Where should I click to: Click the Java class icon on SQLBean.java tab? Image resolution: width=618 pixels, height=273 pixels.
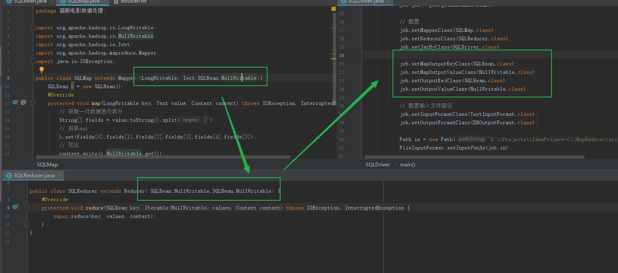10,2
